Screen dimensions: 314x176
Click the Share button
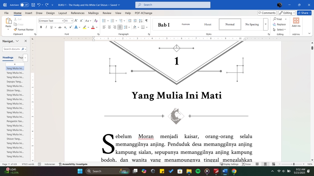click(304, 13)
